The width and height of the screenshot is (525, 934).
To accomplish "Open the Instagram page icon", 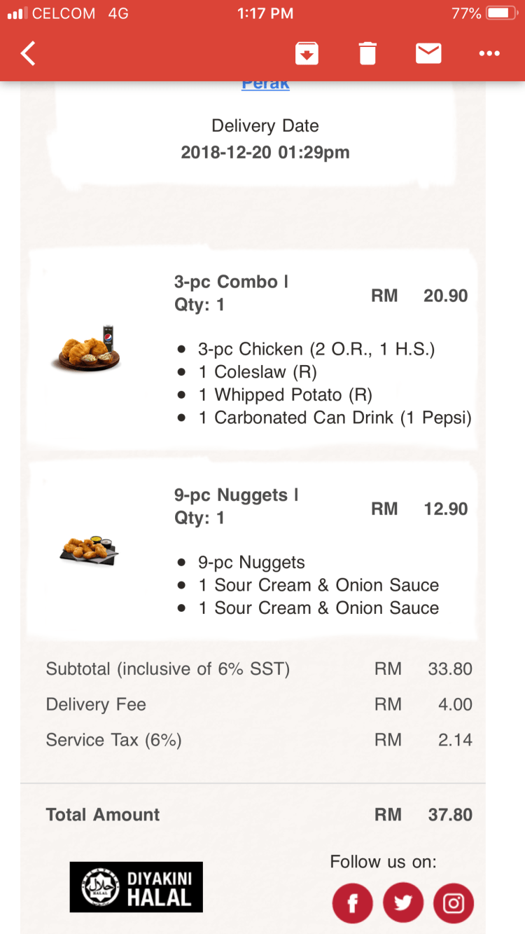I will (x=454, y=902).
